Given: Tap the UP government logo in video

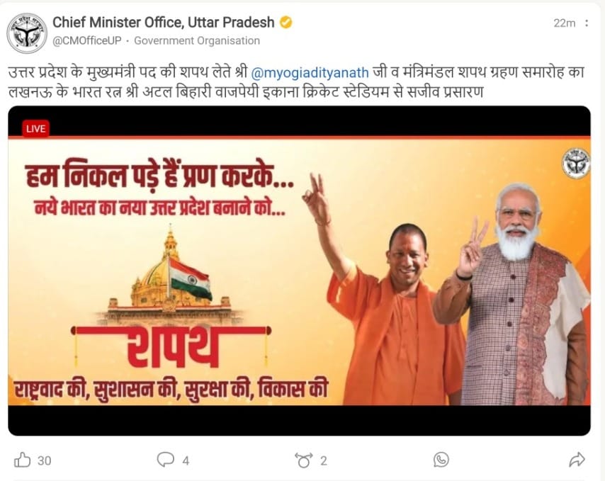Looking at the screenshot, I should coord(576,164).
